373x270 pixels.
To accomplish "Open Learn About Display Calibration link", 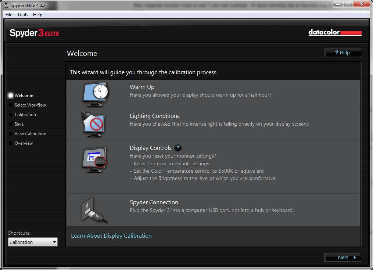I will 111,235.
